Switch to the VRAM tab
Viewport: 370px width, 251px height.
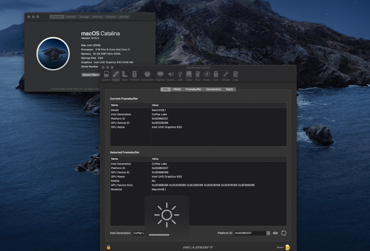tap(177, 89)
